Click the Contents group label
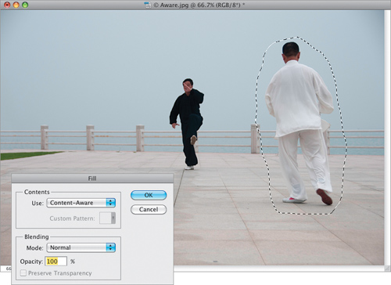This screenshot has height=285, width=391. [x=37, y=192]
